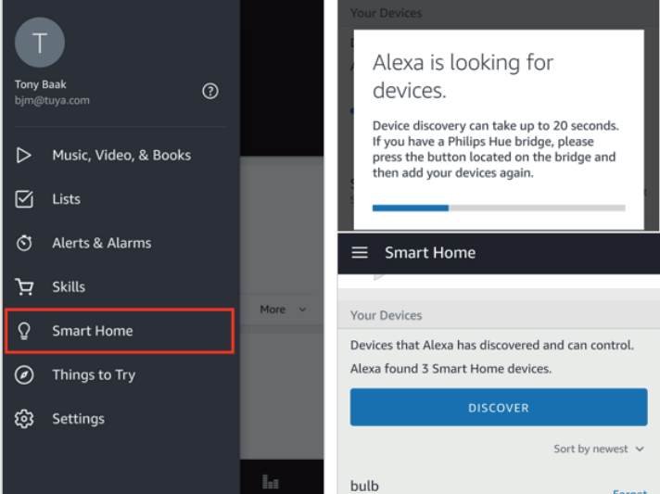Open help via the question mark icon
660x494 pixels.
point(210,91)
